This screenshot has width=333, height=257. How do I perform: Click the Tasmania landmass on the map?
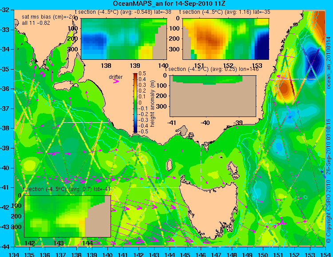coord(210,211)
